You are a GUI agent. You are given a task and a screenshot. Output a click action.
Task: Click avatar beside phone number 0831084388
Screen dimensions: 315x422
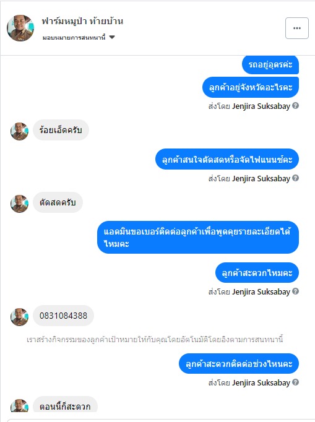coord(19,317)
